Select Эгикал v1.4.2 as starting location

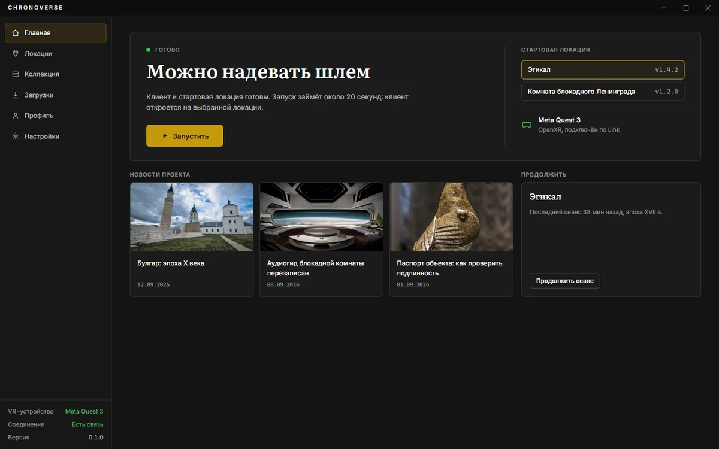[x=603, y=70]
